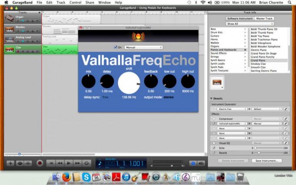Screen dimensions: 296x185
Task: Click the white shift knob
Action: tap(129, 83)
